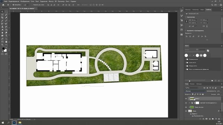Select the Move tool

pos(2,11)
